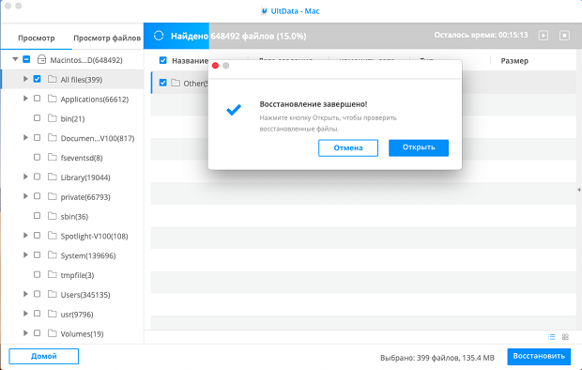Screen dimensions: 582x370
Task: Click the scanning spinner icon beside Найдено
Action: tap(159, 36)
